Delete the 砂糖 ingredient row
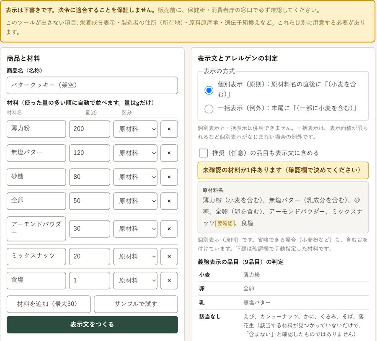Screen dimensions: 377x341 point(169,177)
